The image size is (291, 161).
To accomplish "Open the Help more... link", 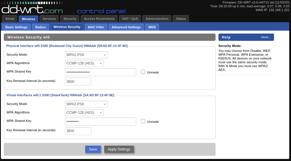I will tap(266, 37).
